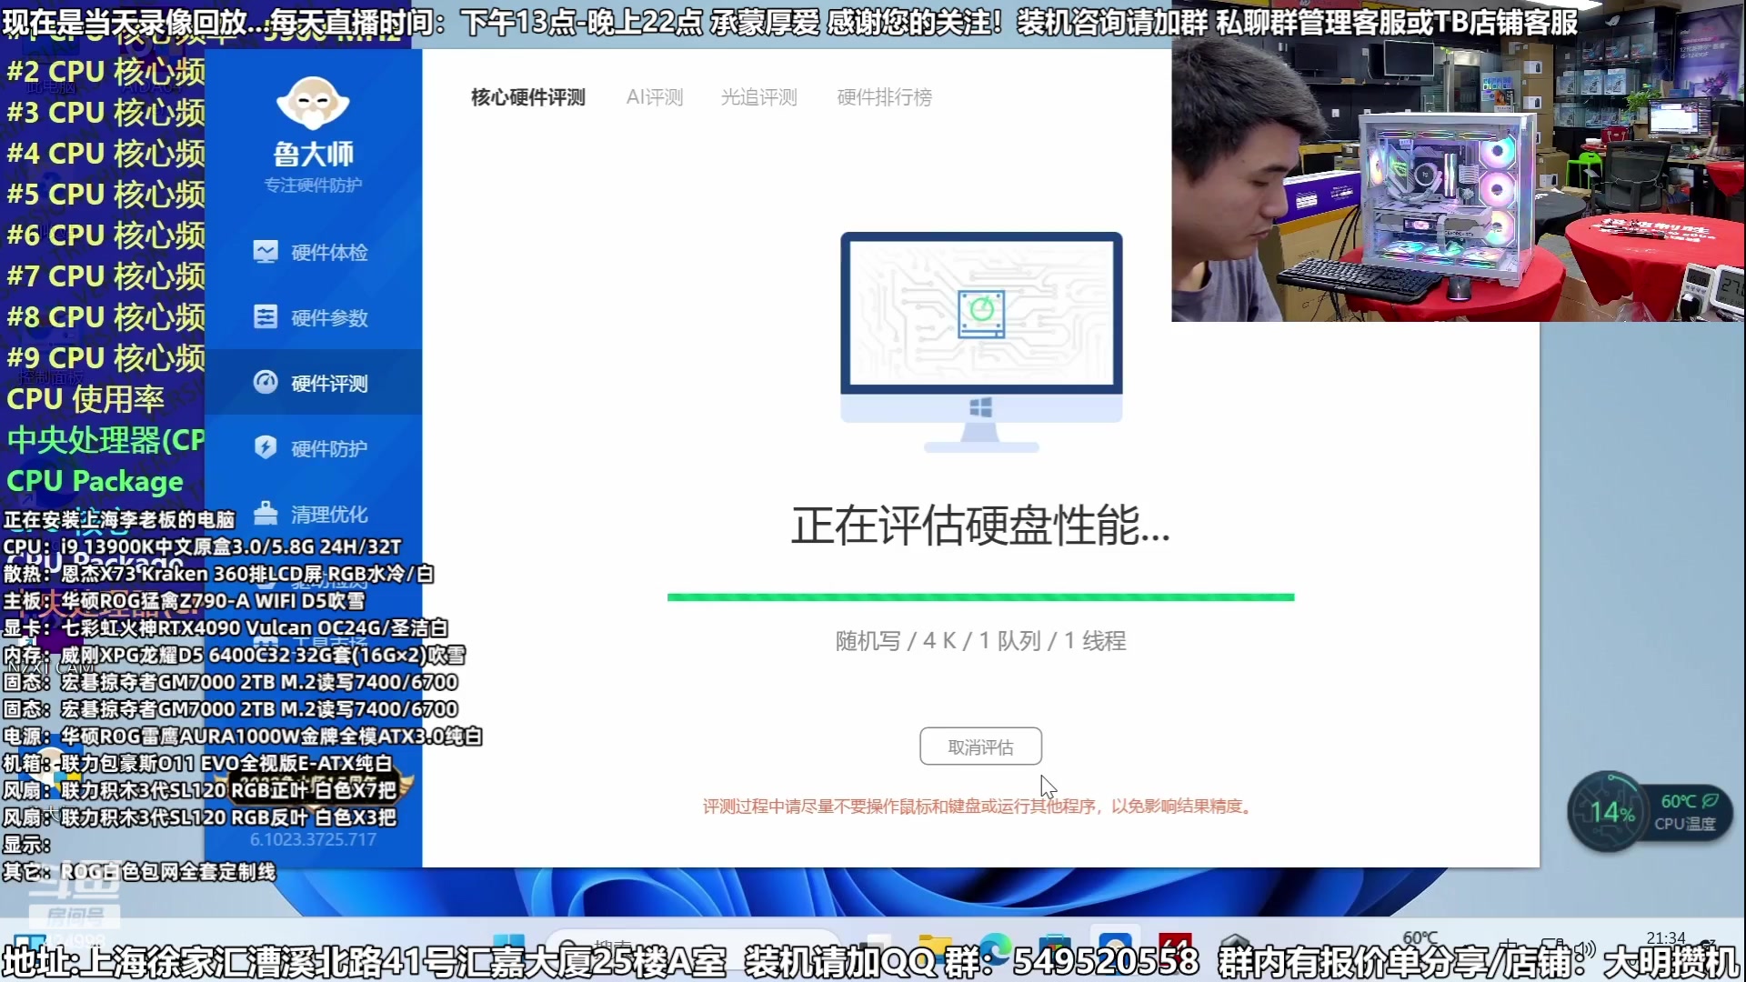Click the 硬件体检 chart icon

coord(266,252)
